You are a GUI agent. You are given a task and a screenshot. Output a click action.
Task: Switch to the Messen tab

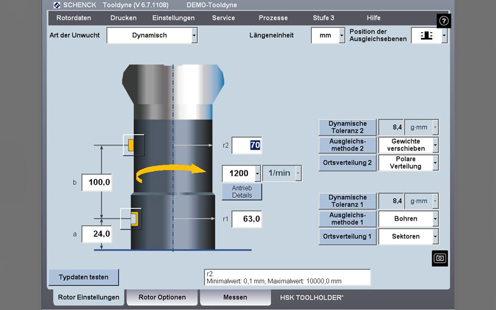[235, 298]
